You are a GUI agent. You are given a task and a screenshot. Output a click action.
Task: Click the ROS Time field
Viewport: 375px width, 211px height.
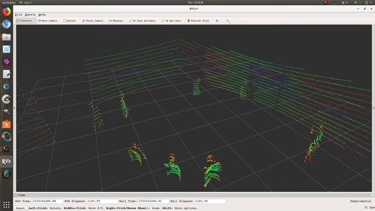(47, 201)
